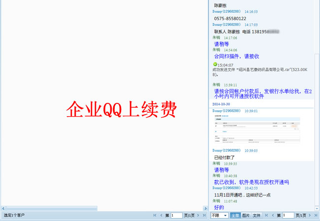This screenshot has width=320, height=221.
Task: Go to first page in customer list pager
Action: [x=155, y=215]
